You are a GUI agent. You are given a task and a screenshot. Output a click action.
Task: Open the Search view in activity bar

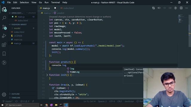coord(4,18)
